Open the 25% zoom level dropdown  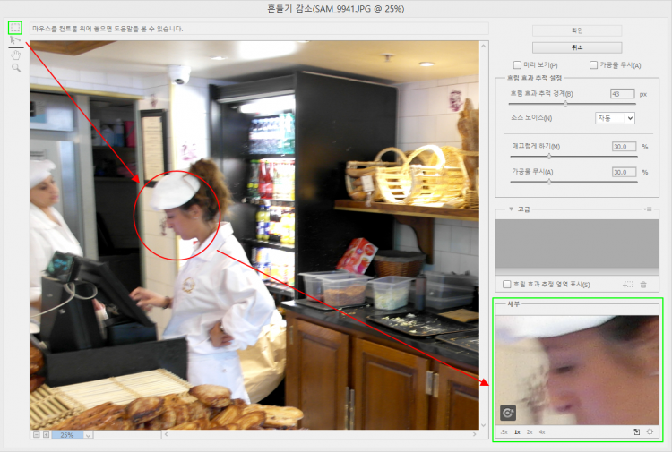point(88,435)
